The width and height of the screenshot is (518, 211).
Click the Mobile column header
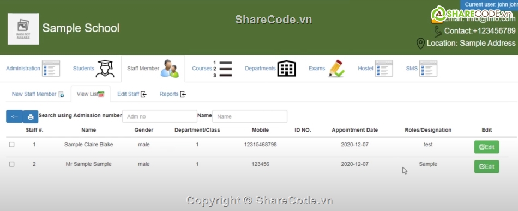point(260,130)
